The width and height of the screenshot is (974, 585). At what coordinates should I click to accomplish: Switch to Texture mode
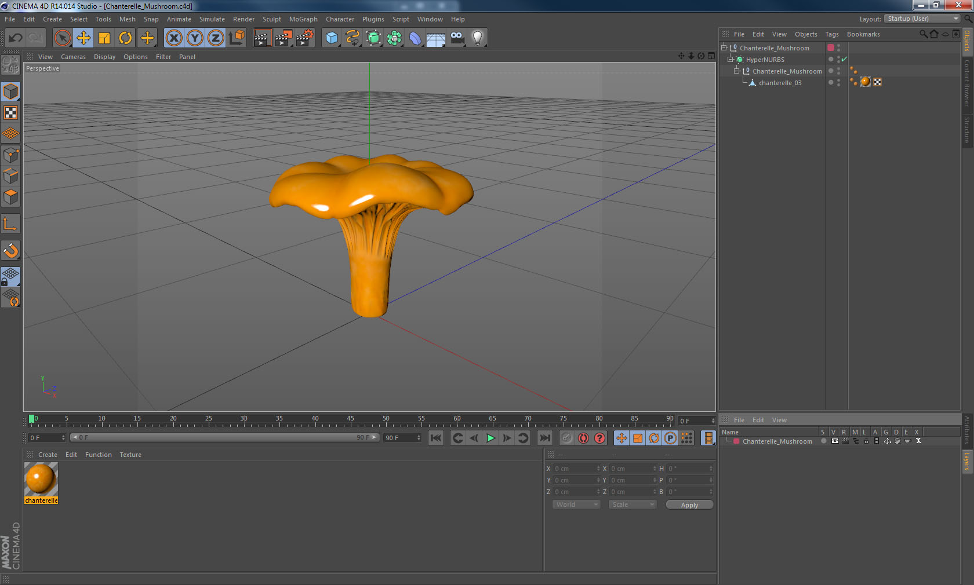(x=10, y=113)
